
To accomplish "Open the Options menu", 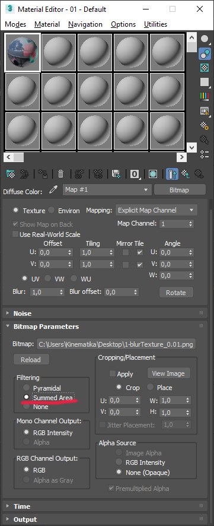I will [x=123, y=24].
